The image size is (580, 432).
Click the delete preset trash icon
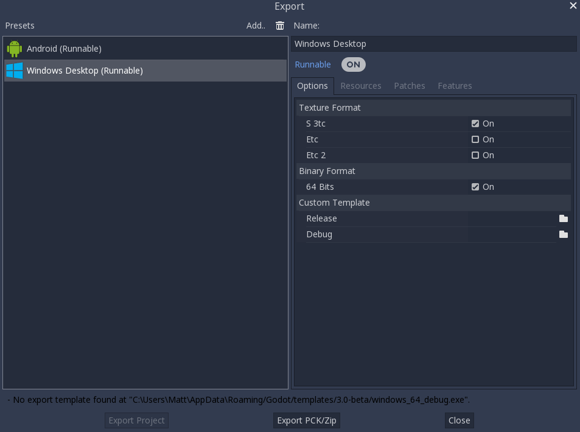[279, 26]
